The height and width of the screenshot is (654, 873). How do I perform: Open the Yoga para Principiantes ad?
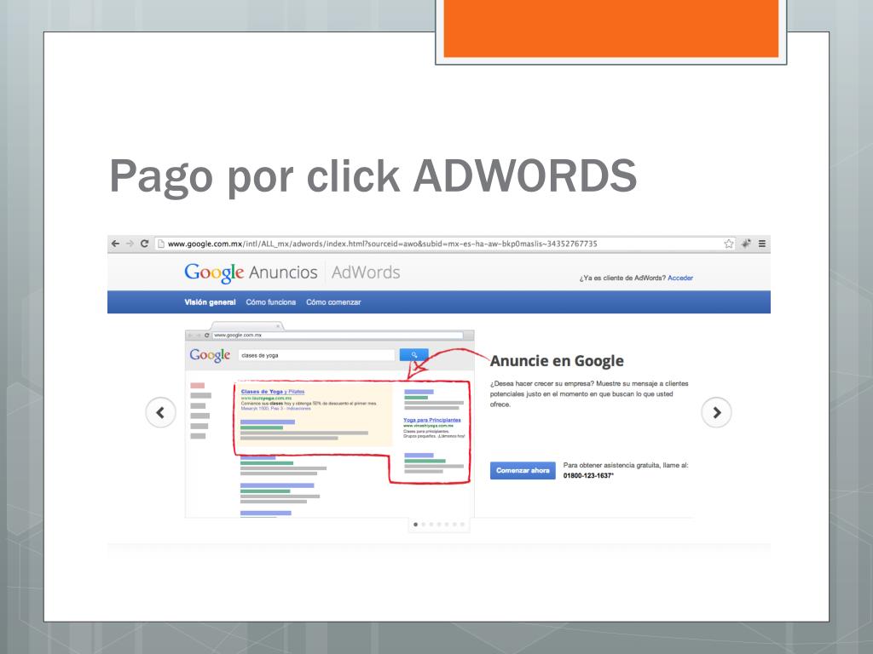pyautogui.click(x=432, y=420)
